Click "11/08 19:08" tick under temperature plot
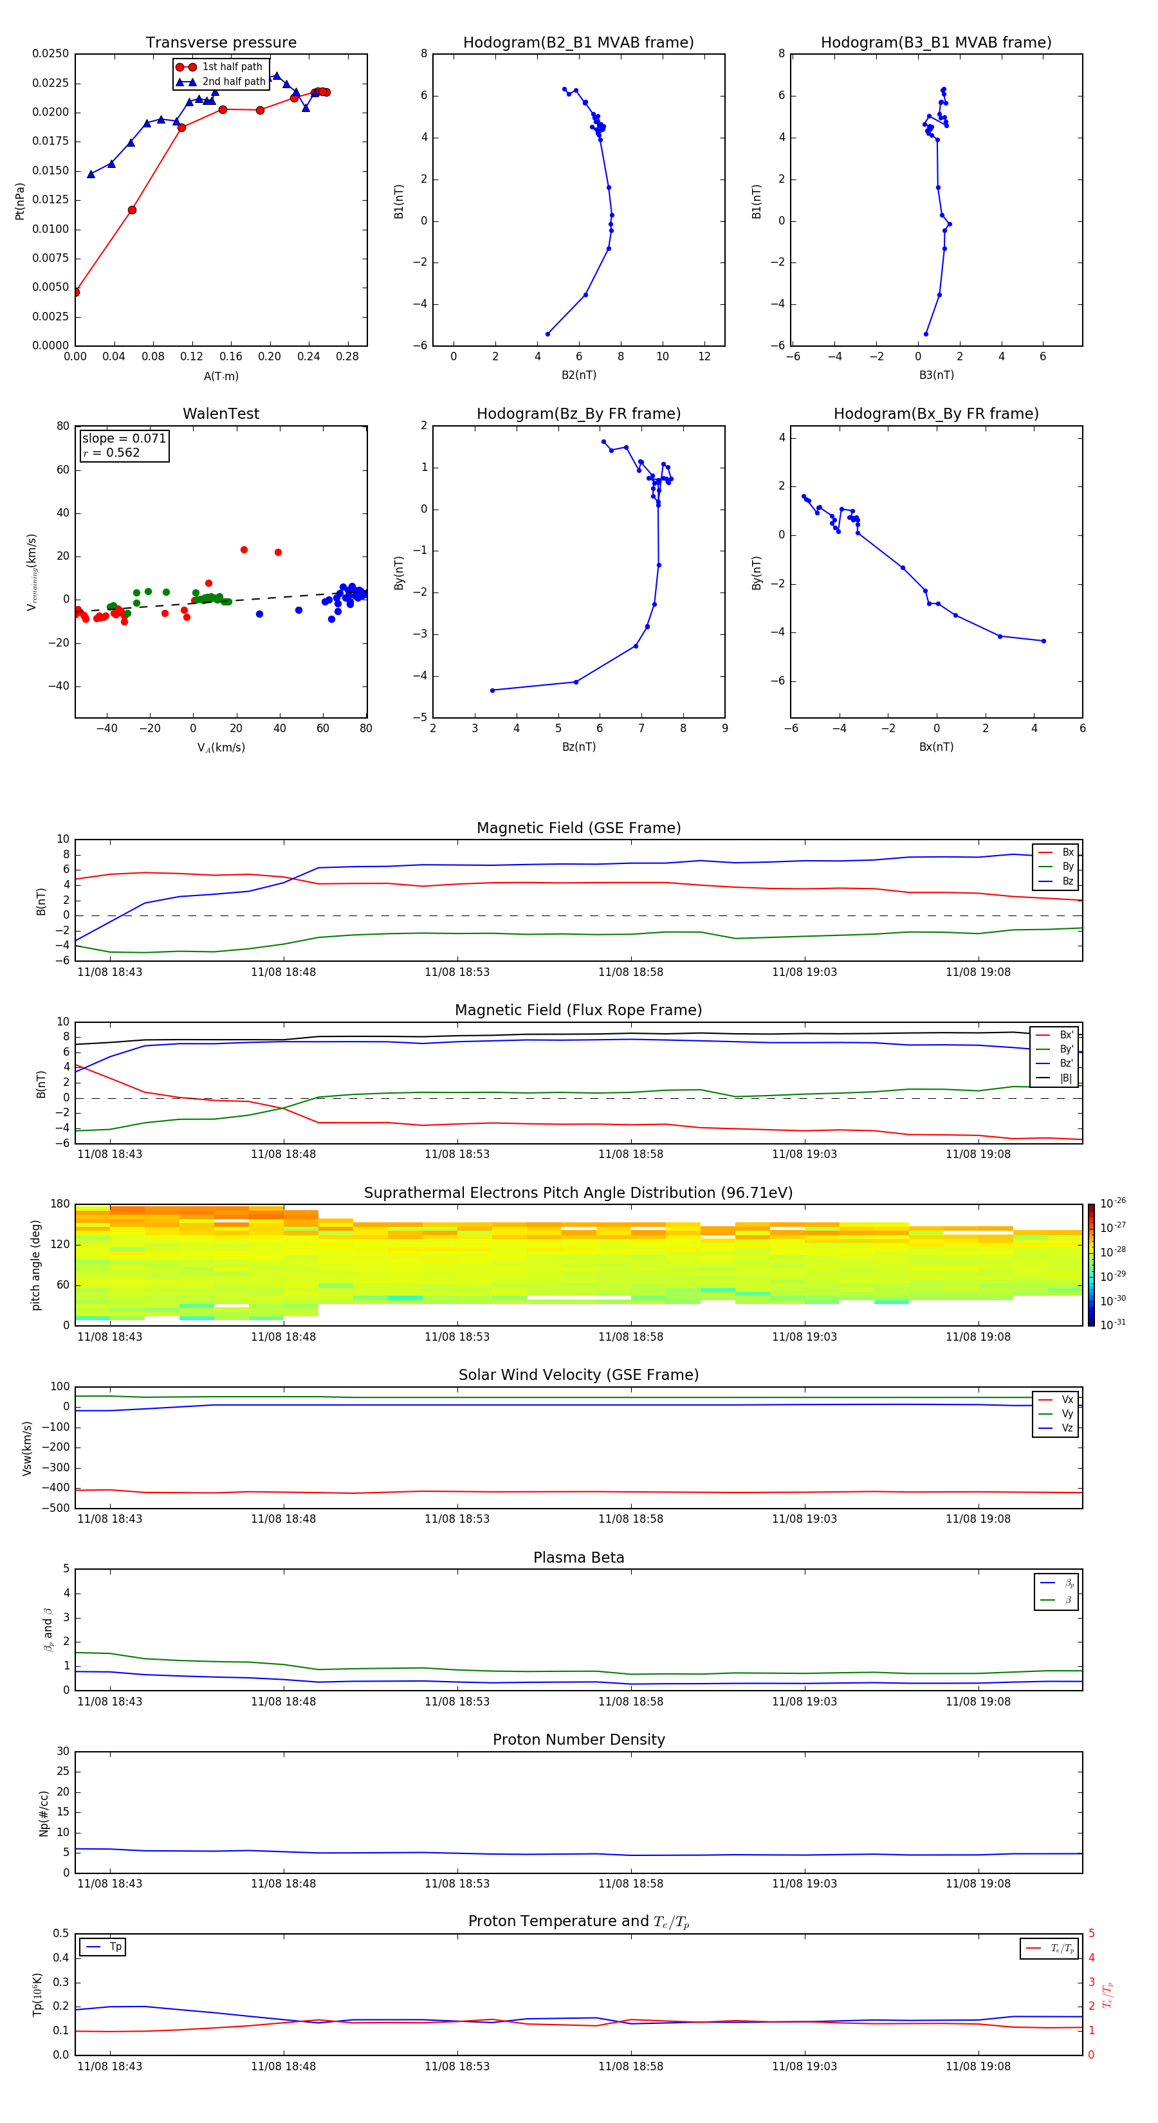The width and height of the screenshot is (1158, 2123). tap(977, 2066)
